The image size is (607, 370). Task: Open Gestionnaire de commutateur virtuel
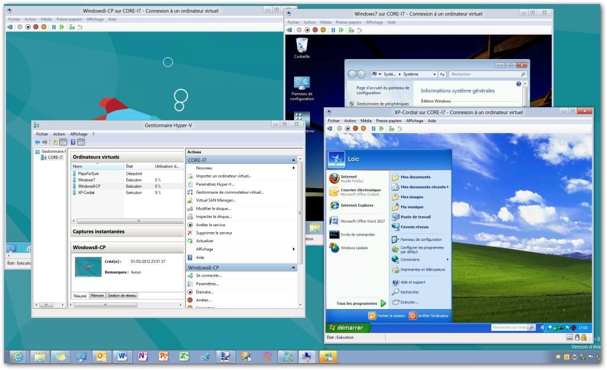pos(229,192)
